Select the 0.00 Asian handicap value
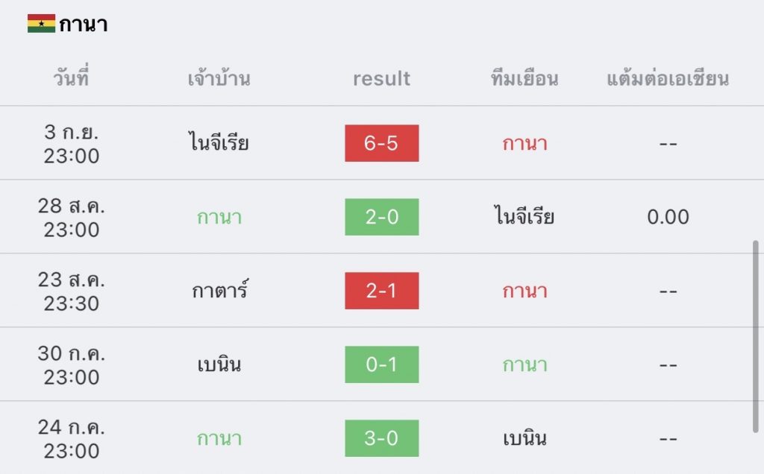Screen dimensions: 764x474 point(668,217)
